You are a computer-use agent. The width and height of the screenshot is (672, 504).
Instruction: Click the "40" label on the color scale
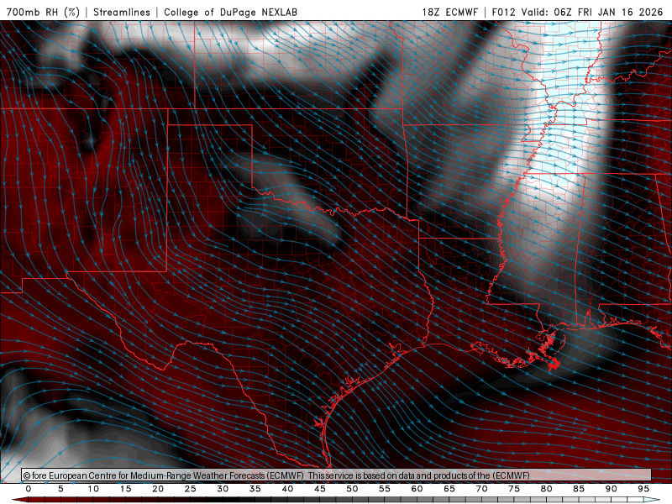tap(287, 489)
